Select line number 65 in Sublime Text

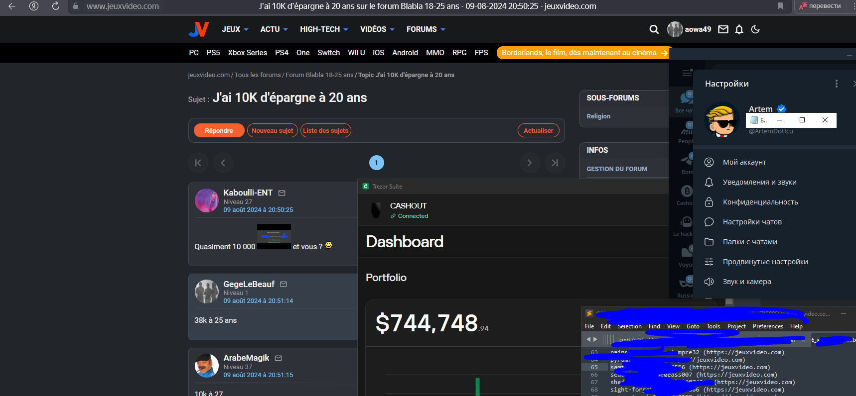(594, 367)
